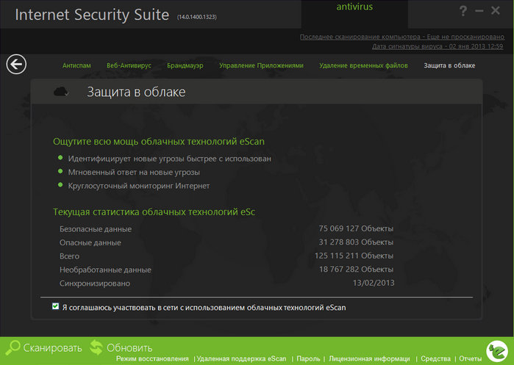Click the value 31 278 803 Объекты

tap(356, 242)
